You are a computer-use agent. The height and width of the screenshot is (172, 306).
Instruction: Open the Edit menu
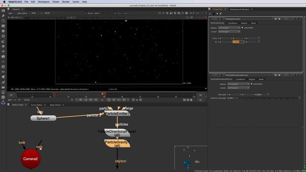(33, 2)
